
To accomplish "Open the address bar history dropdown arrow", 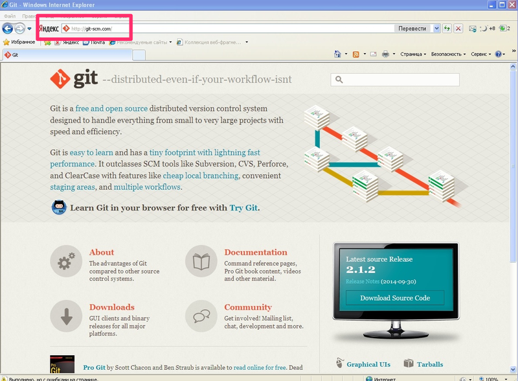I will pyautogui.click(x=436, y=29).
